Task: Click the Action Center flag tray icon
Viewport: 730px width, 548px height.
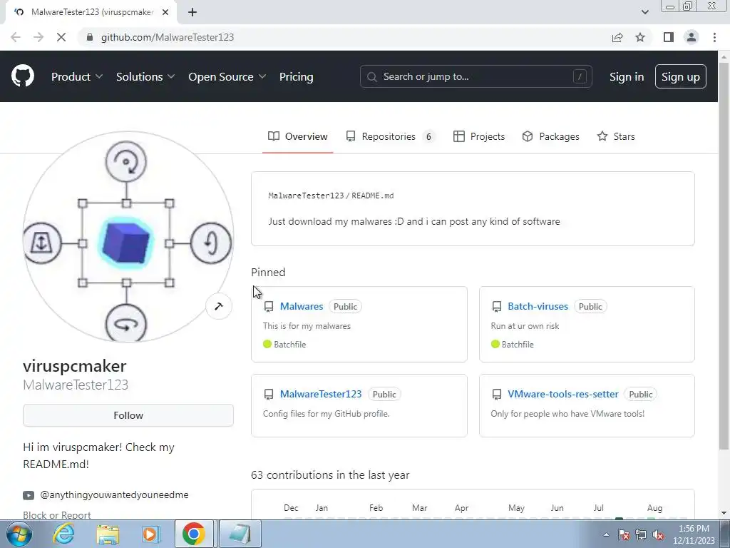Action: (x=624, y=534)
